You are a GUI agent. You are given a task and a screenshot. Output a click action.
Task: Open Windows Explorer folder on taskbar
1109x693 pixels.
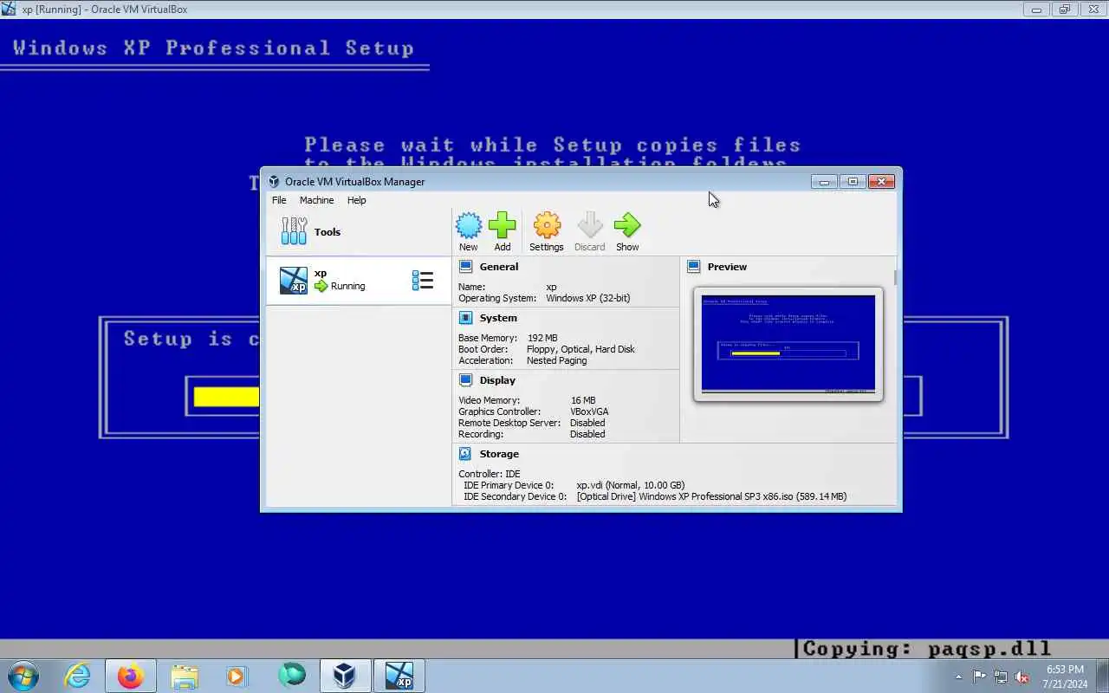click(x=185, y=676)
